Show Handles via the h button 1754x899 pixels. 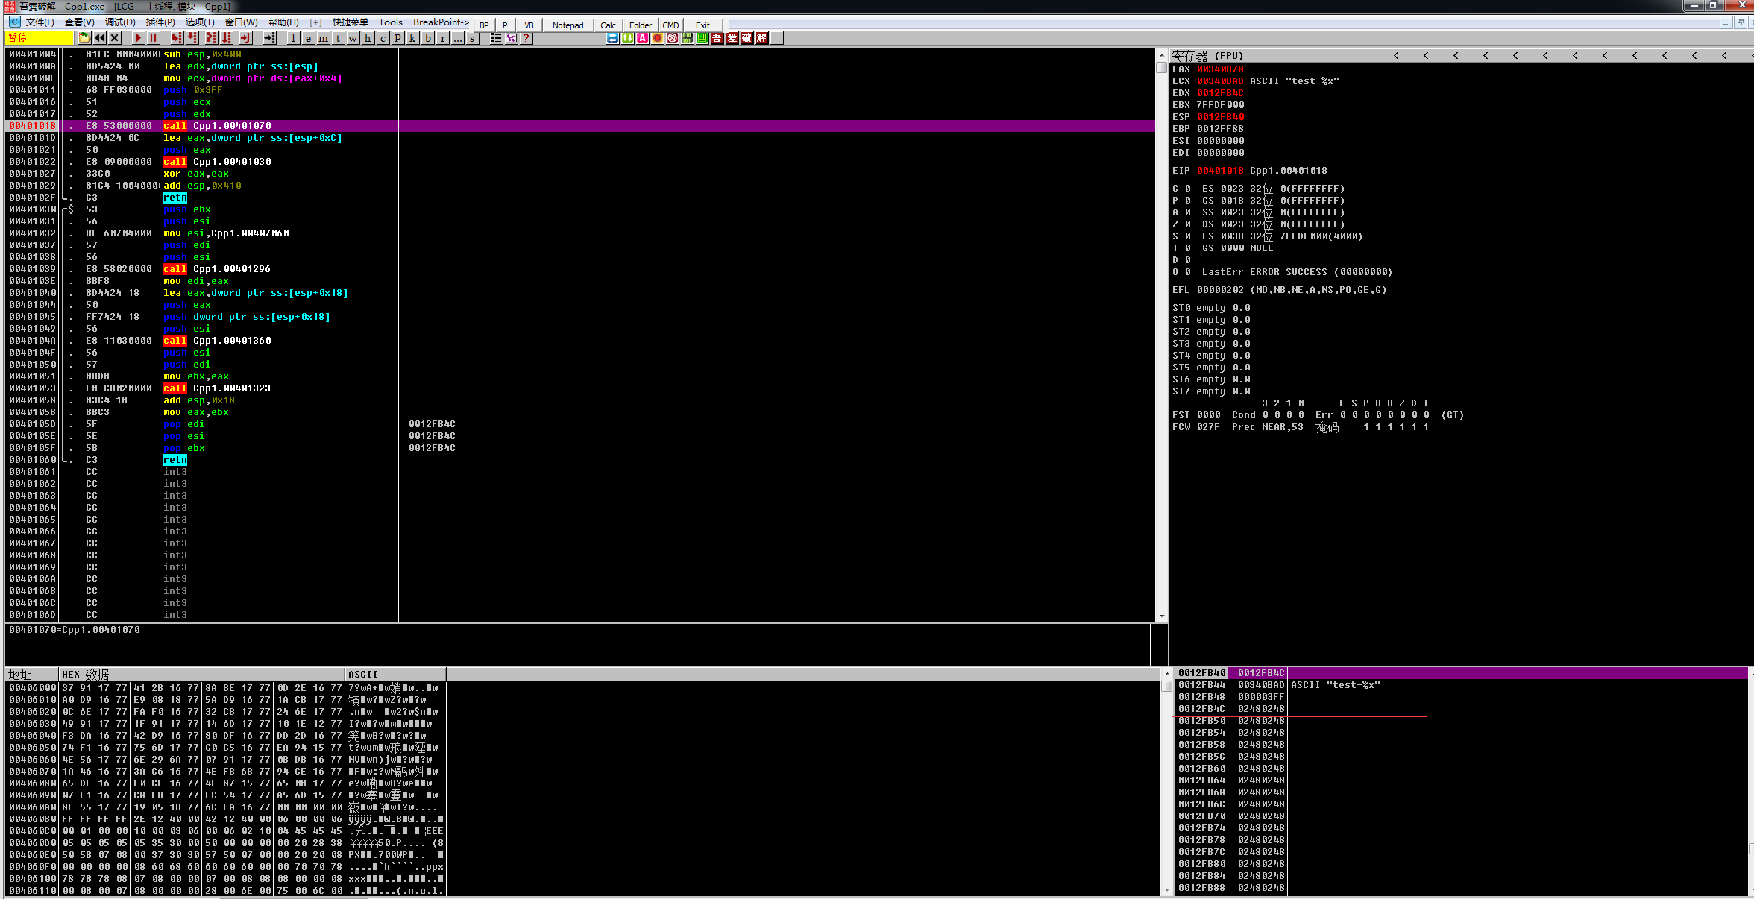368,38
